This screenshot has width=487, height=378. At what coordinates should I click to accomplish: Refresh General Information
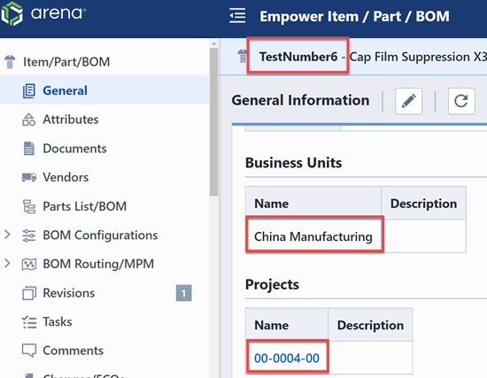pos(461,101)
